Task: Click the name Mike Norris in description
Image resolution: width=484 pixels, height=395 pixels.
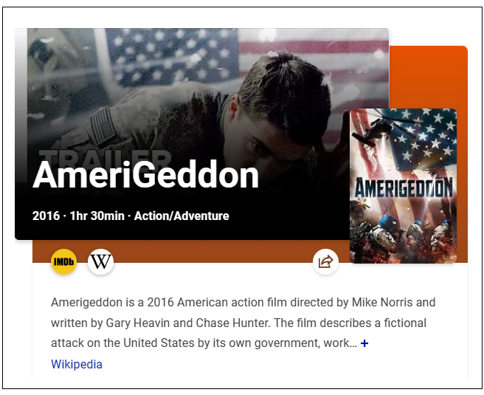Action: pos(382,302)
